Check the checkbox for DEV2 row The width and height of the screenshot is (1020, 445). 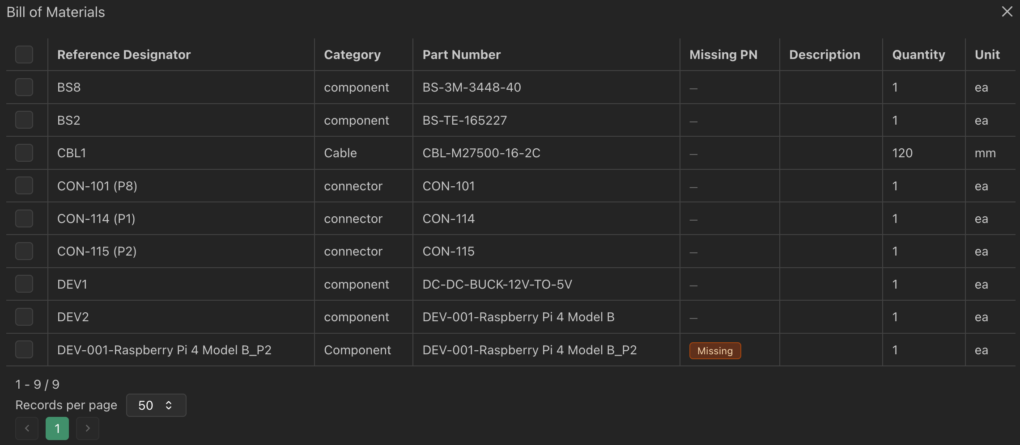pos(24,316)
